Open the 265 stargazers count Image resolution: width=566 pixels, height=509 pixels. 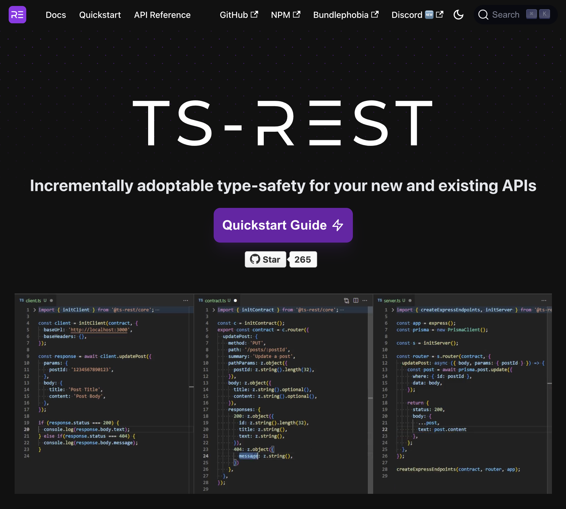tap(303, 259)
